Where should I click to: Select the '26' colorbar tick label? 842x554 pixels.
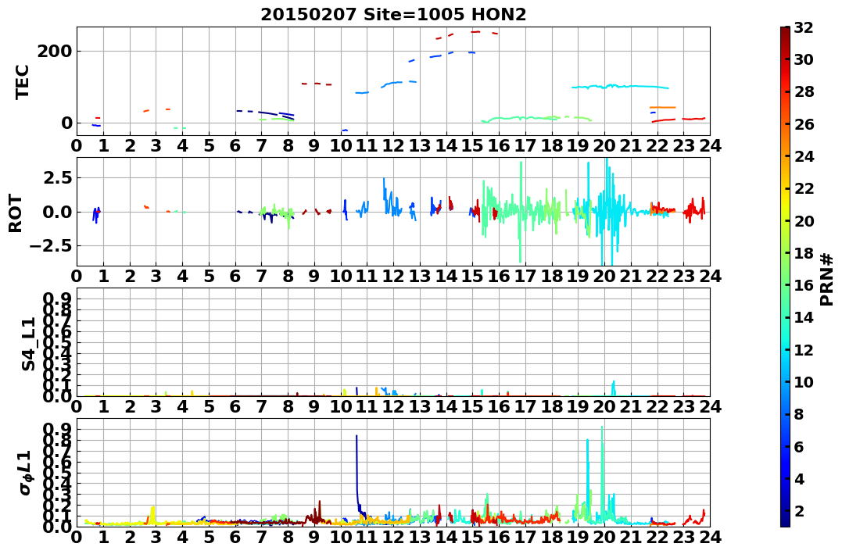point(804,124)
